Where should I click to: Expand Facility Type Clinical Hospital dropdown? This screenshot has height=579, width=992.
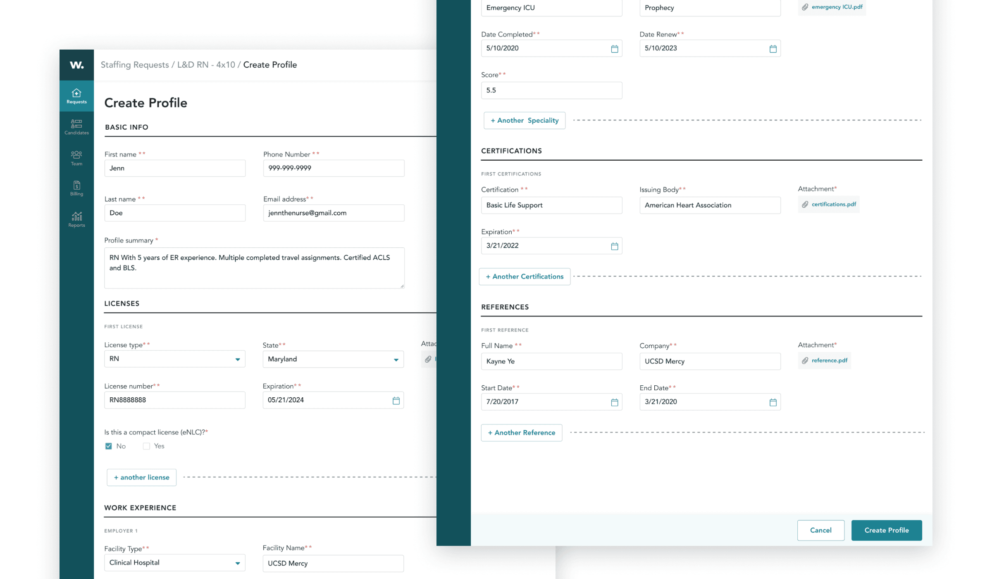[x=237, y=563]
